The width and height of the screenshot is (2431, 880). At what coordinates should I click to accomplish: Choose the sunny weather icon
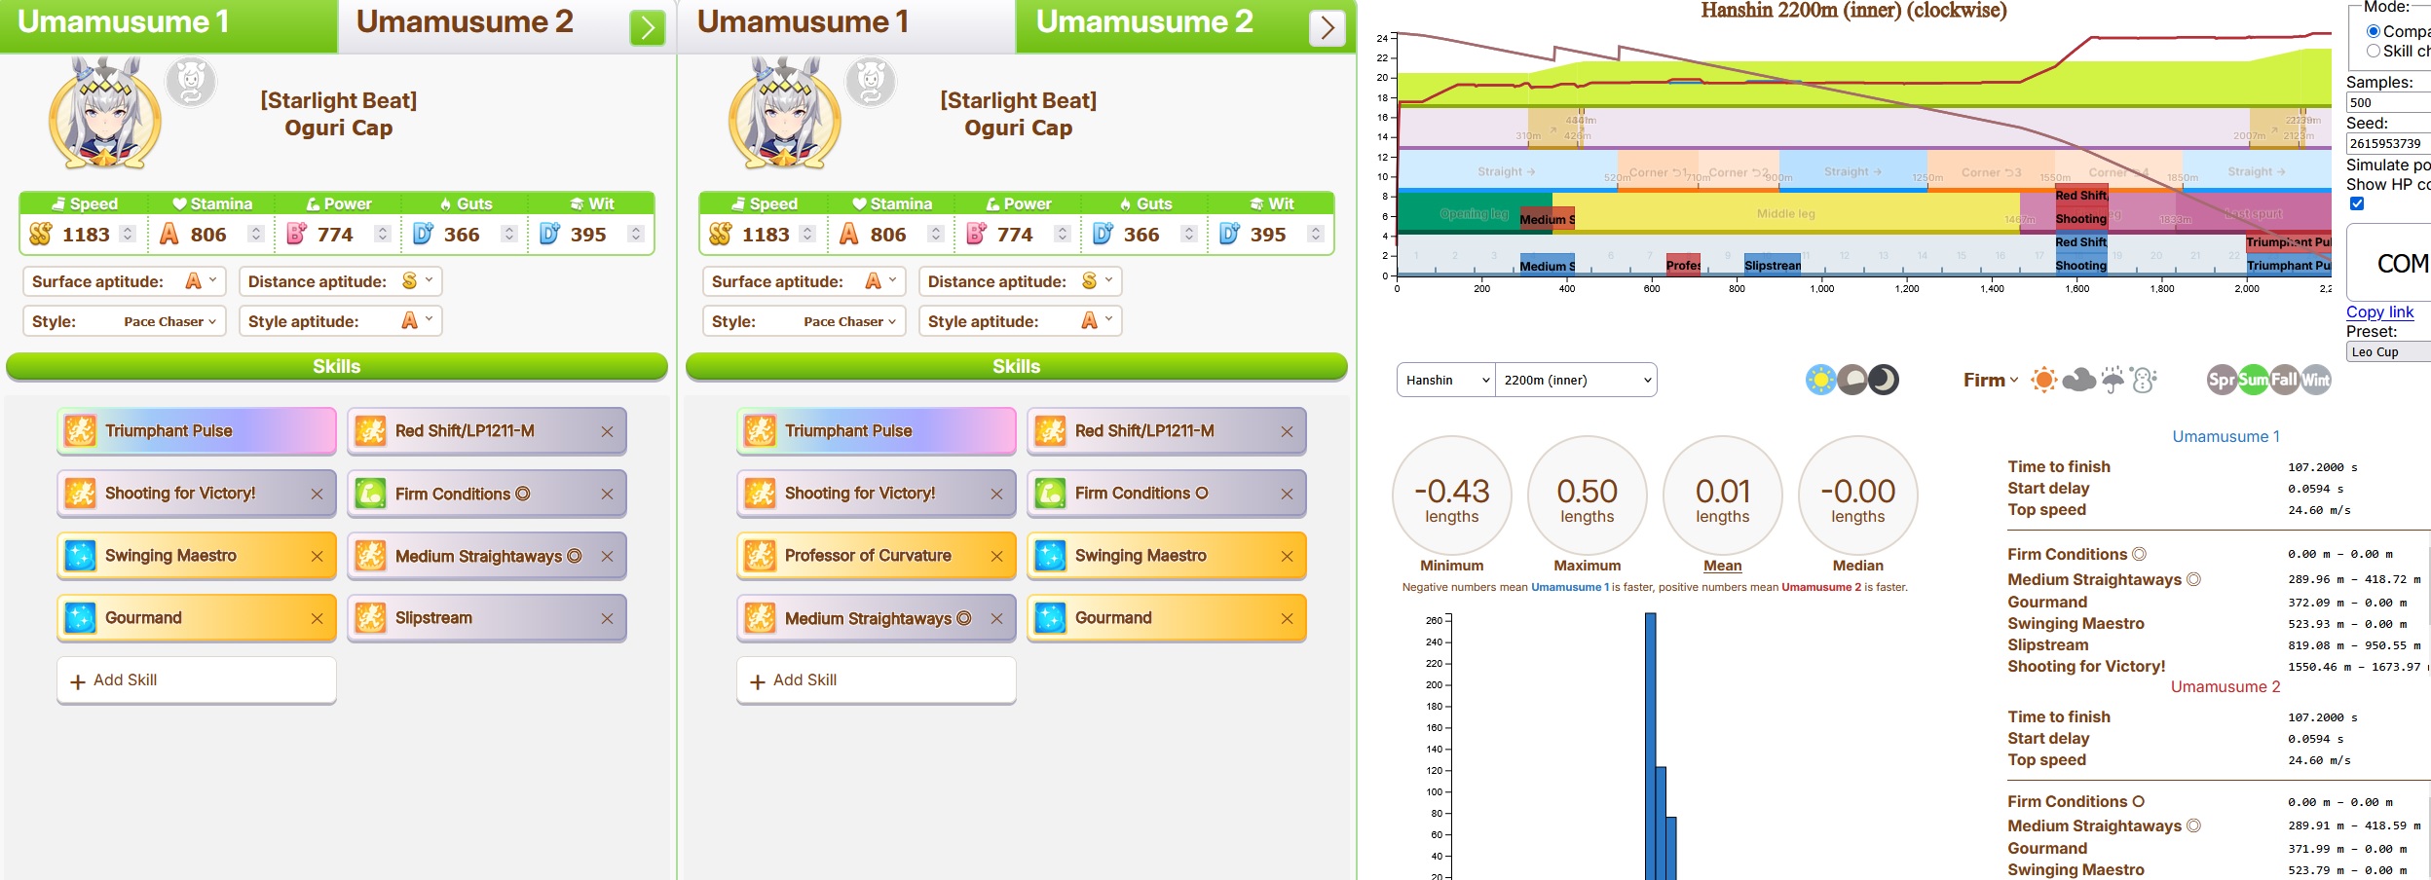pos(2044,380)
